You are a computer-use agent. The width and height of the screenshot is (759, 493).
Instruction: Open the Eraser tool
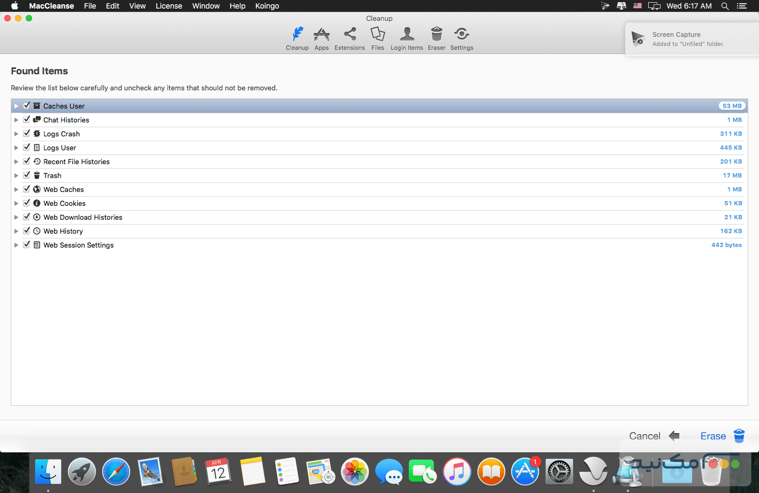pos(436,39)
